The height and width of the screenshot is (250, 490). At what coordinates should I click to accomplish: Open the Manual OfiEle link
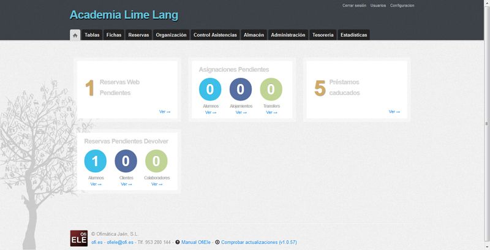[195, 243]
